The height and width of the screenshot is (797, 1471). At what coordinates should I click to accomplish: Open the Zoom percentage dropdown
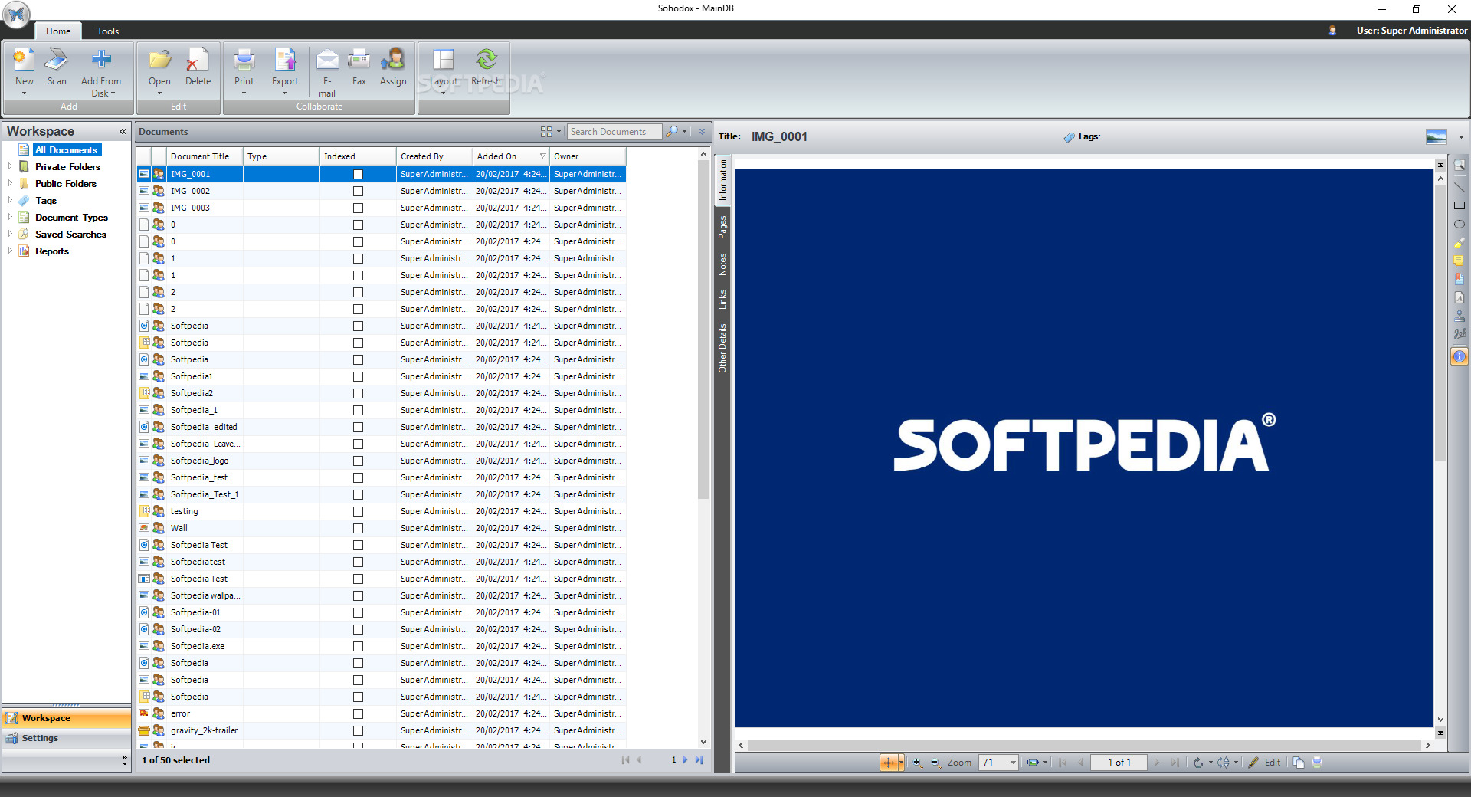[x=1013, y=763]
